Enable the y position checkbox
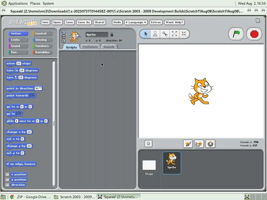267x200 pixels. [7, 179]
